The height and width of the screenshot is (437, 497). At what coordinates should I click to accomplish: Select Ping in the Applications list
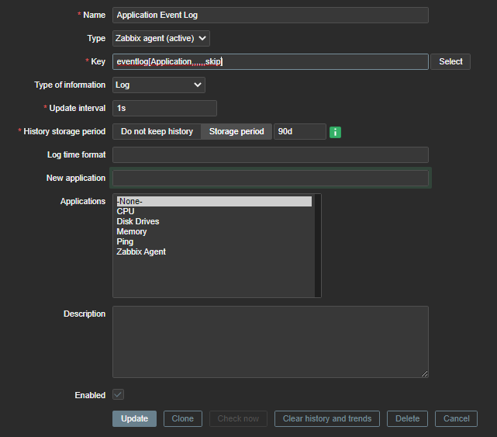click(125, 241)
